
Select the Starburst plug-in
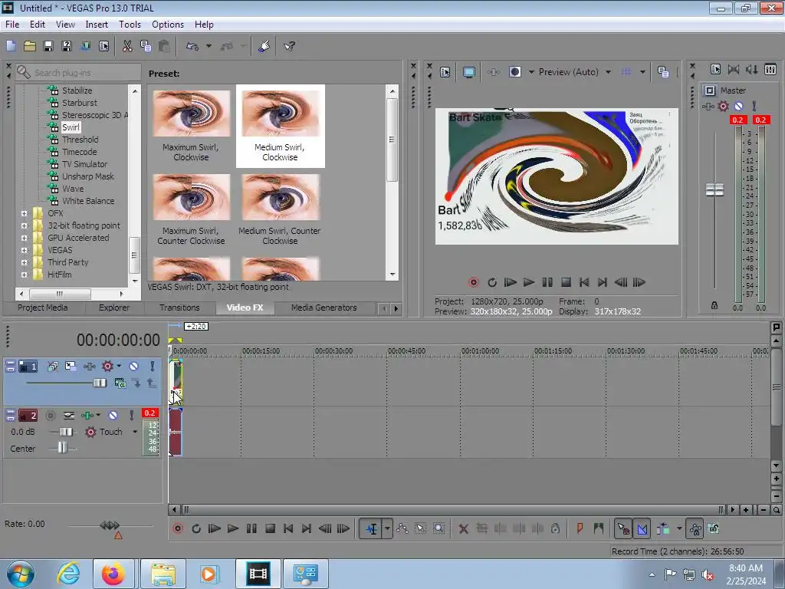point(80,103)
